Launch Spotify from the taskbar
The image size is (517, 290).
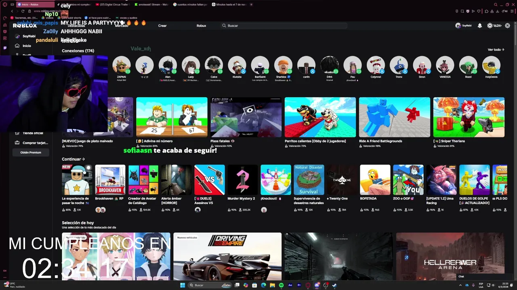pyautogui.click(x=281, y=285)
